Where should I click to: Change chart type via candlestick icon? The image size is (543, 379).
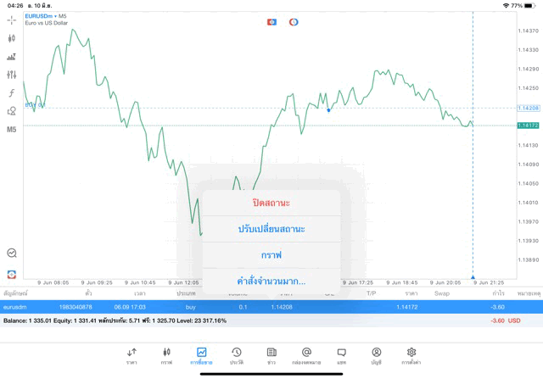(12, 38)
